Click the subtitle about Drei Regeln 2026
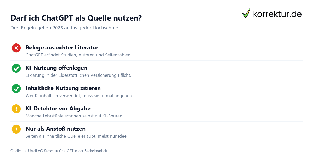The image size is (313, 164). pyautogui.click(x=65, y=28)
